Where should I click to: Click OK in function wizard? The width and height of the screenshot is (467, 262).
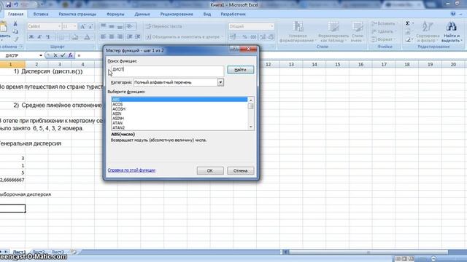tap(210, 171)
